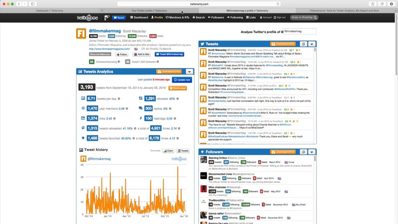Open the Dashboard menu item
This screenshot has width=398, height=224.
tap(139, 17)
